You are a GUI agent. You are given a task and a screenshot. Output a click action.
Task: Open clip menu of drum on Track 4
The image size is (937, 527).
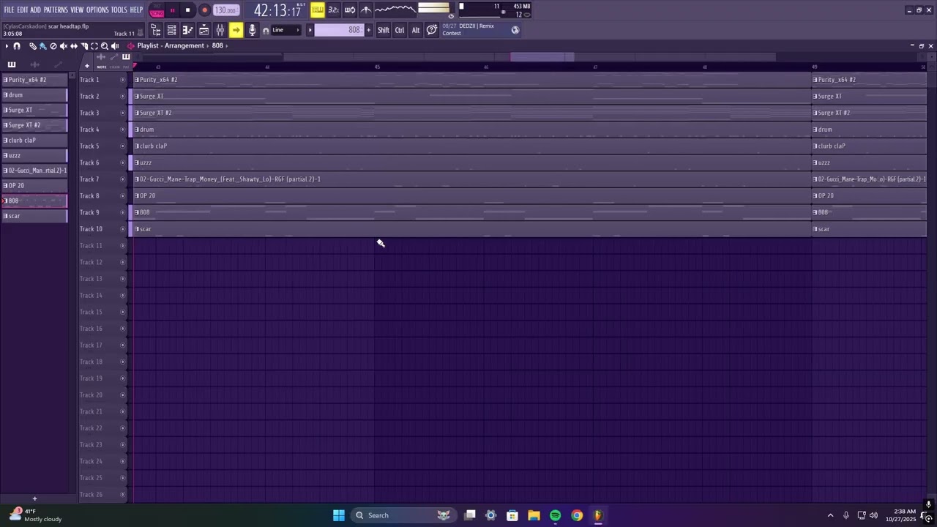pyautogui.click(x=136, y=130)
